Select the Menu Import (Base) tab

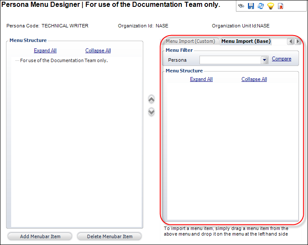click(246, 41)
